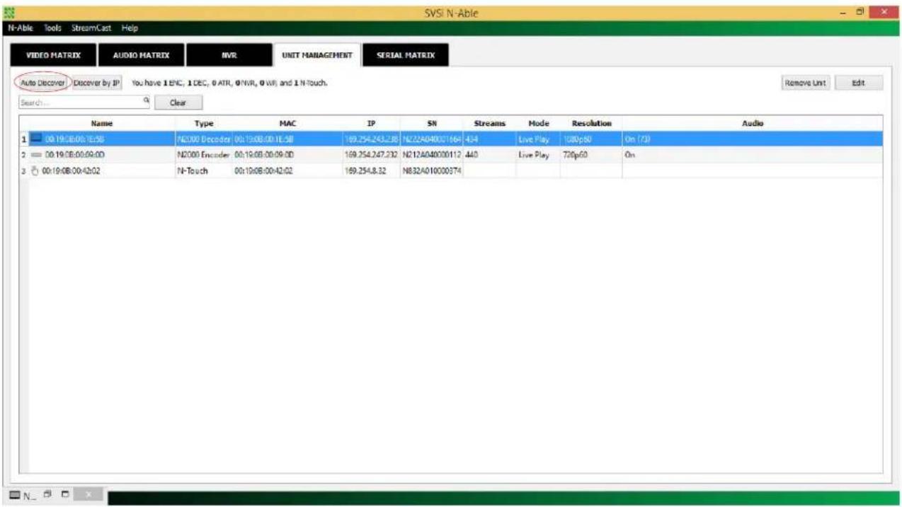The height and width of the screenshot is (507, 902).
Task: Sort by the Resolution column header
Action: click(591, 123)
